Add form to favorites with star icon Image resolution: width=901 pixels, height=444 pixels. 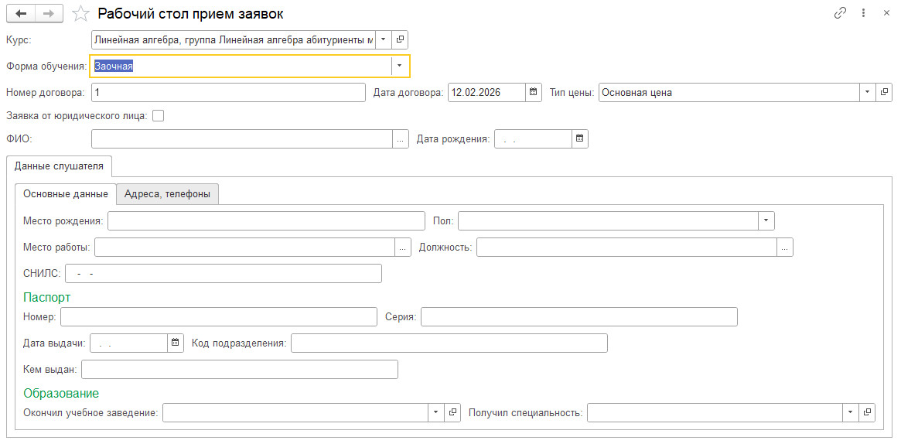coord(79,13)
